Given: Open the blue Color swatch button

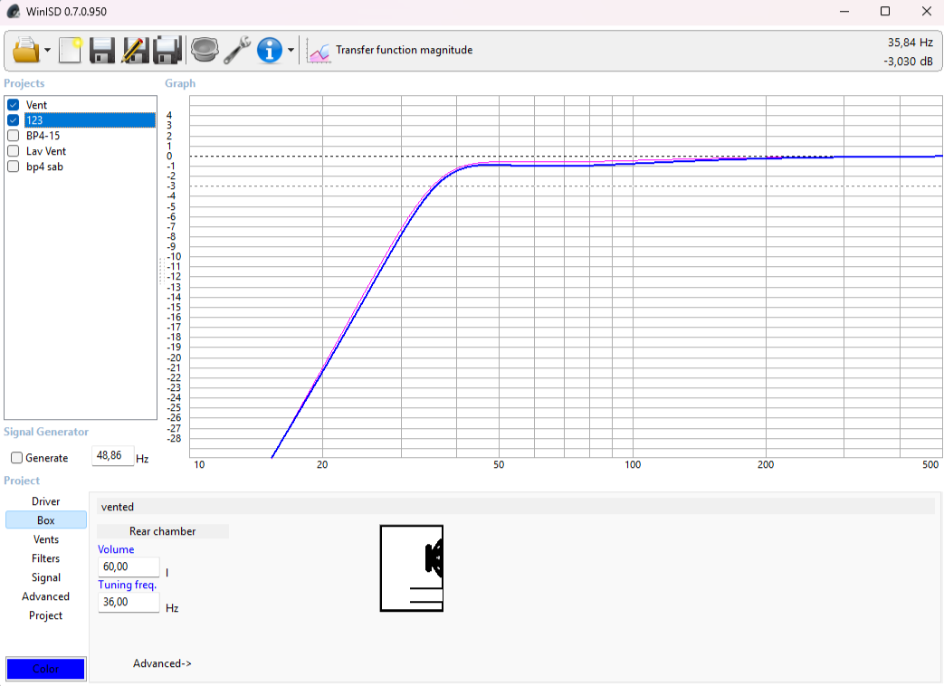Looking at the screenshot, I should tap(46, 669).
